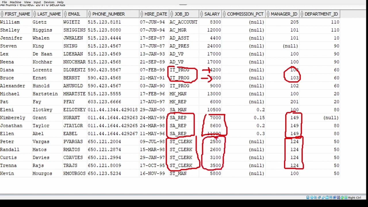Select the salary cell '5800'
The image size is (368, 207).
[215, 173]
